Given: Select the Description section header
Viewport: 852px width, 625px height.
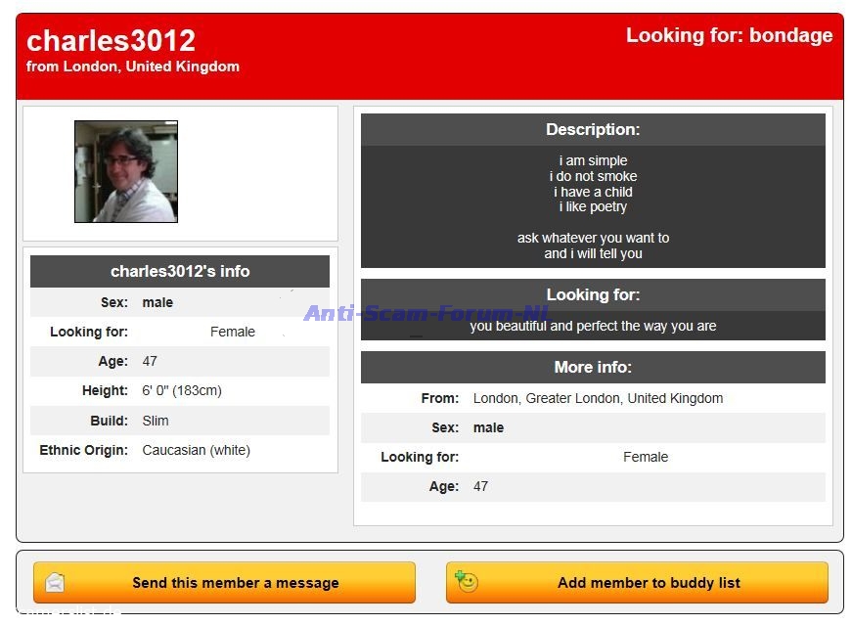Looking at the screenshot, I should click(593, 130).
